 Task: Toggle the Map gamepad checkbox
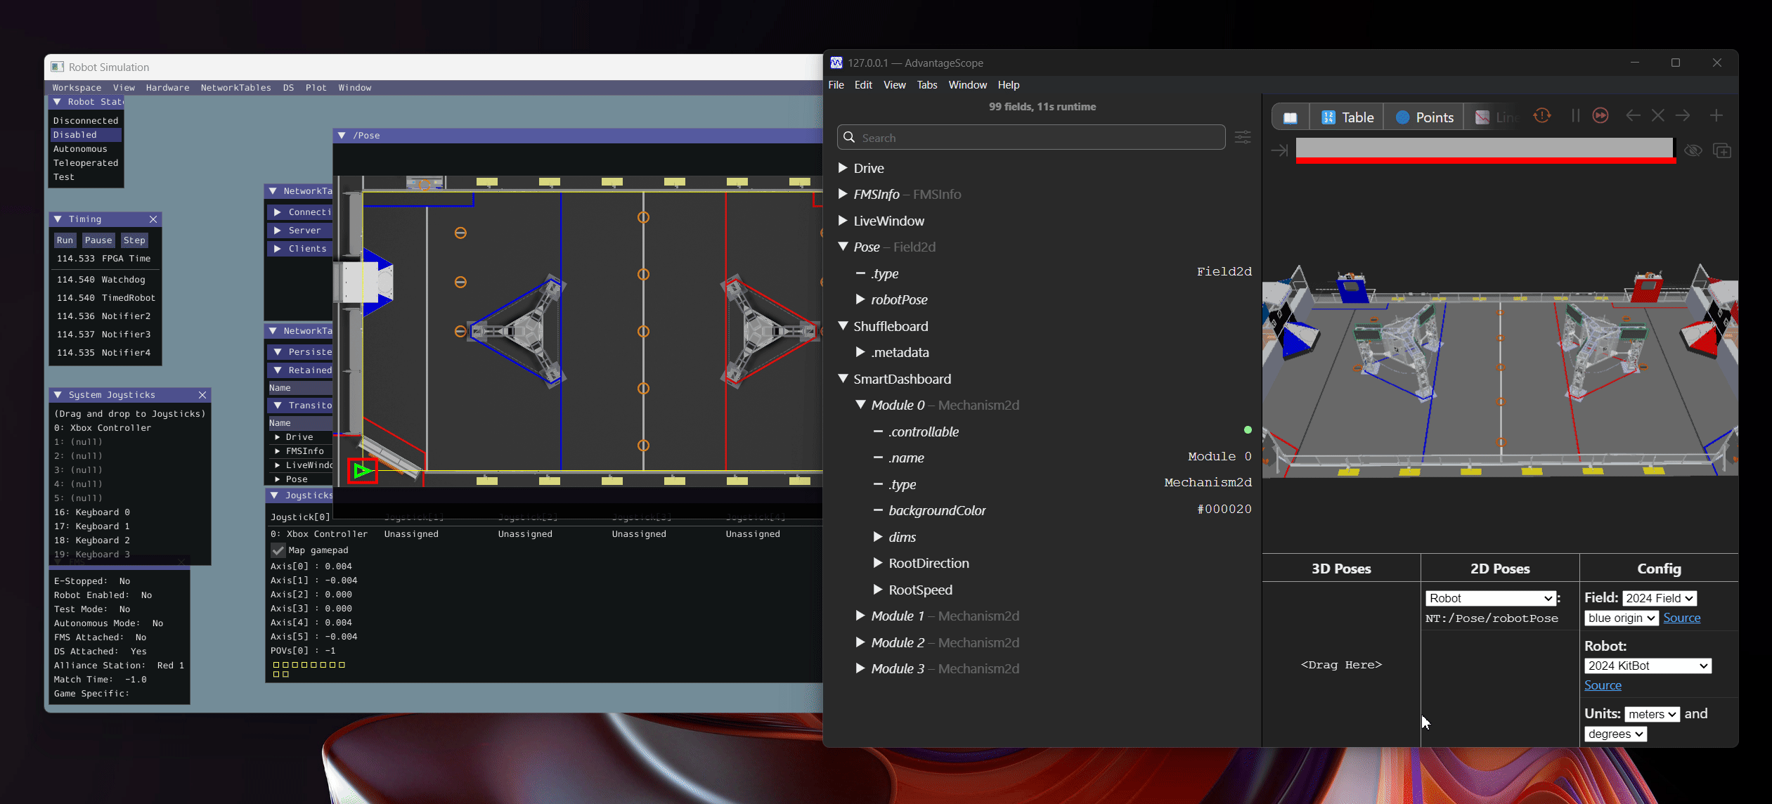278,550
